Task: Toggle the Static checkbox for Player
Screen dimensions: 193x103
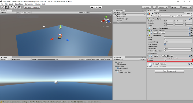Action: (x=185, y=13)
